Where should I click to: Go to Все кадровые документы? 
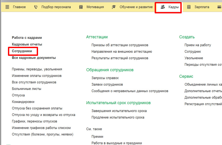click(x=34, y=58)
